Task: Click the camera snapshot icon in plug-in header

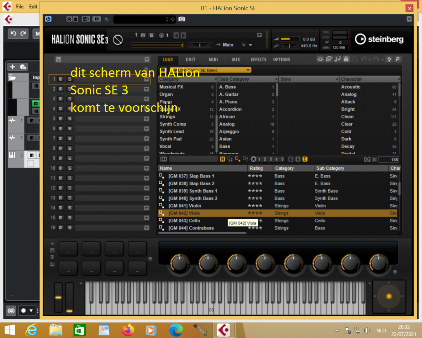Action: pos(181,19)
